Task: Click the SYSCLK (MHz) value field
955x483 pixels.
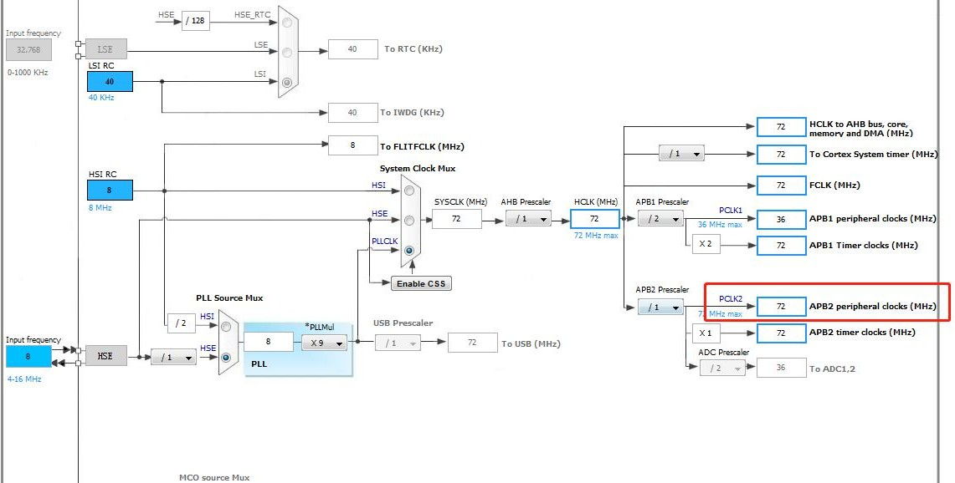Action: (457, 219)
